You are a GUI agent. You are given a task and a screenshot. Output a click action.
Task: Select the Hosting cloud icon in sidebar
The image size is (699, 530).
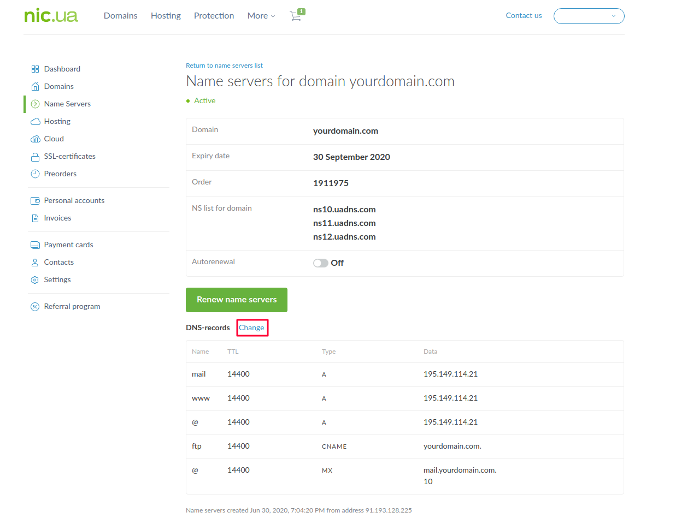(x=35, y=122)
